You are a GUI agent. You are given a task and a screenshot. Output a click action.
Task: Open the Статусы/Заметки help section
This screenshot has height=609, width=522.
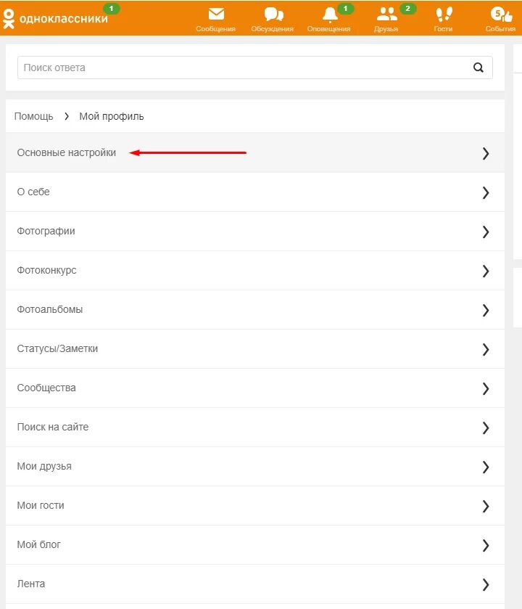tap(58, 349)
